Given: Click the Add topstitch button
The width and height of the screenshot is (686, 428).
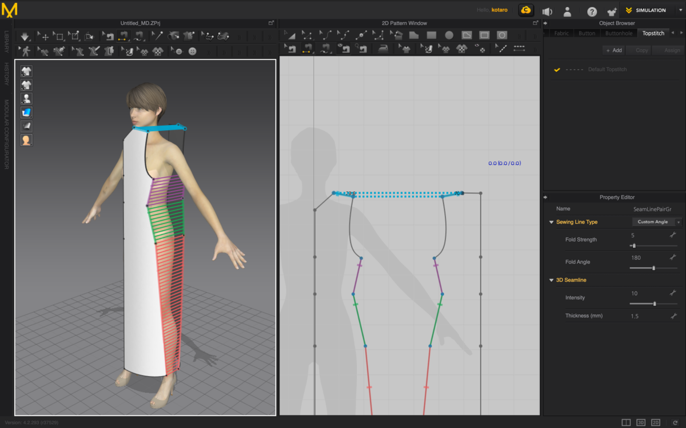Looking at the screenshot, I should point(613,50).
